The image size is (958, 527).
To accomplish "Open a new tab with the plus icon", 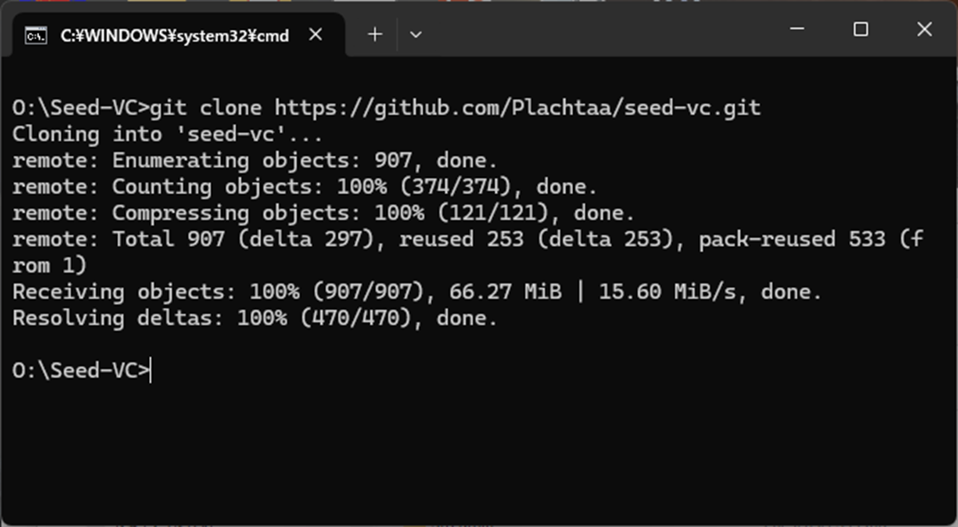I will [x=374, y=34].
